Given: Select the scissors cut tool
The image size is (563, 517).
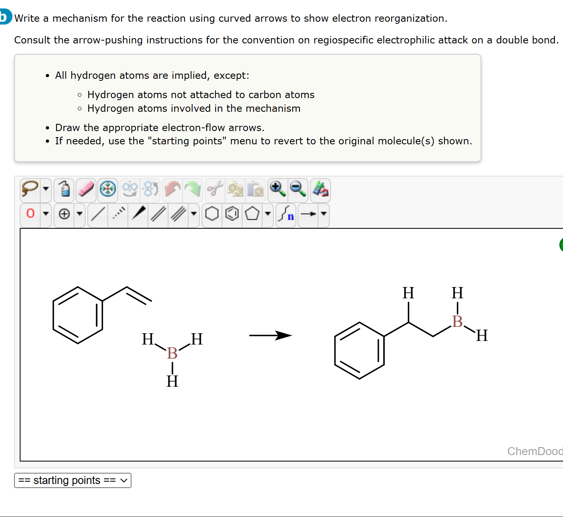Looking at the screenshot, I should 214,189.
